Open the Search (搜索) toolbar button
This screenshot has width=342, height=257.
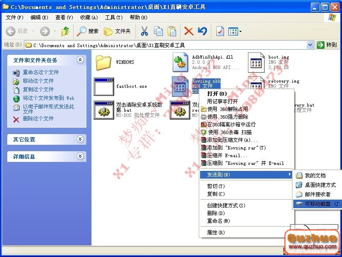tap(87, 31)
